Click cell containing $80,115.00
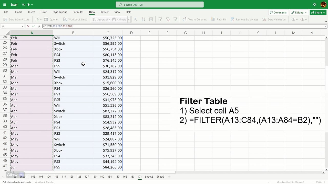The image size is (328, 184). coord(108,55)
